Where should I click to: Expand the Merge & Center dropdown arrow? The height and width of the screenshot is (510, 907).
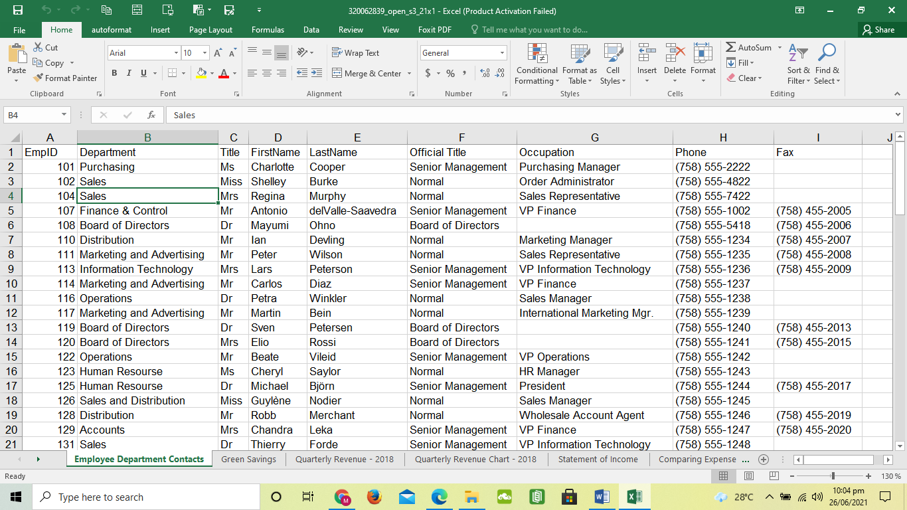[x=409, y=74]
